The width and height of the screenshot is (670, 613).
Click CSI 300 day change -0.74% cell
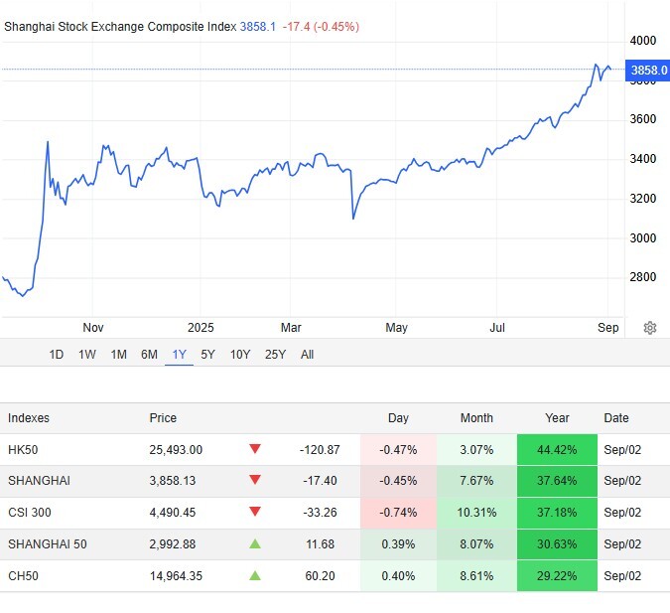(398, 512)
